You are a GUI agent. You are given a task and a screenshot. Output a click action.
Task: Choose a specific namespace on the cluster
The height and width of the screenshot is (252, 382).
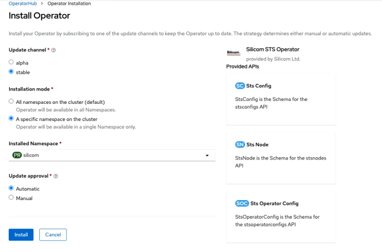pos(11,119)
